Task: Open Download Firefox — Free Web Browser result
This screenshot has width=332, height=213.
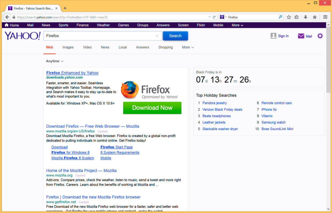Action: [x=93, y=126]
